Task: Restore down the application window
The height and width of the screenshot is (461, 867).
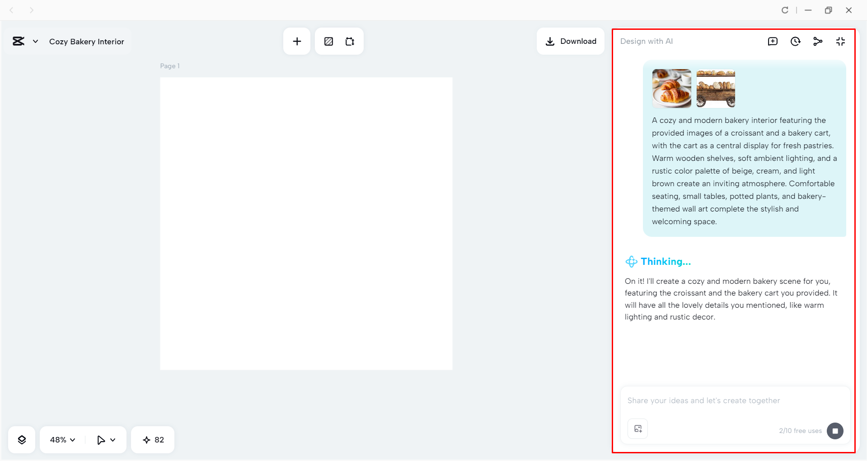Action: [x=828, y=10]
